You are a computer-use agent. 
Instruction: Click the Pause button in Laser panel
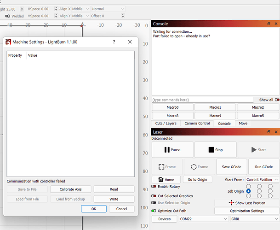coord(172,150)
